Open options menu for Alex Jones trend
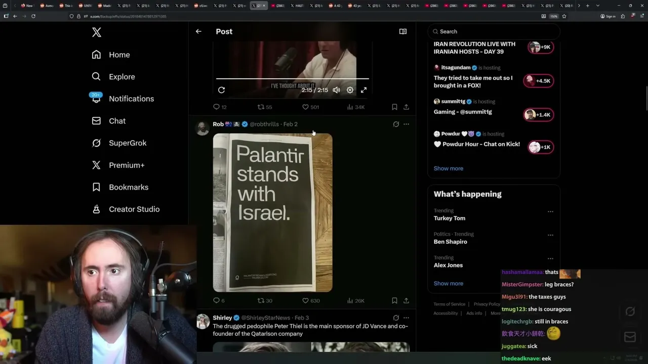Image resolution: width=648 pixels, height=364 pixels. pos(550,258)
